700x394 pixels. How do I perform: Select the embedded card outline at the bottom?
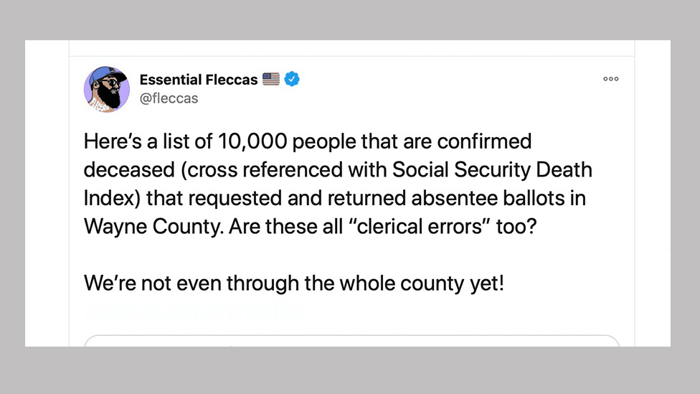point(351,341)
